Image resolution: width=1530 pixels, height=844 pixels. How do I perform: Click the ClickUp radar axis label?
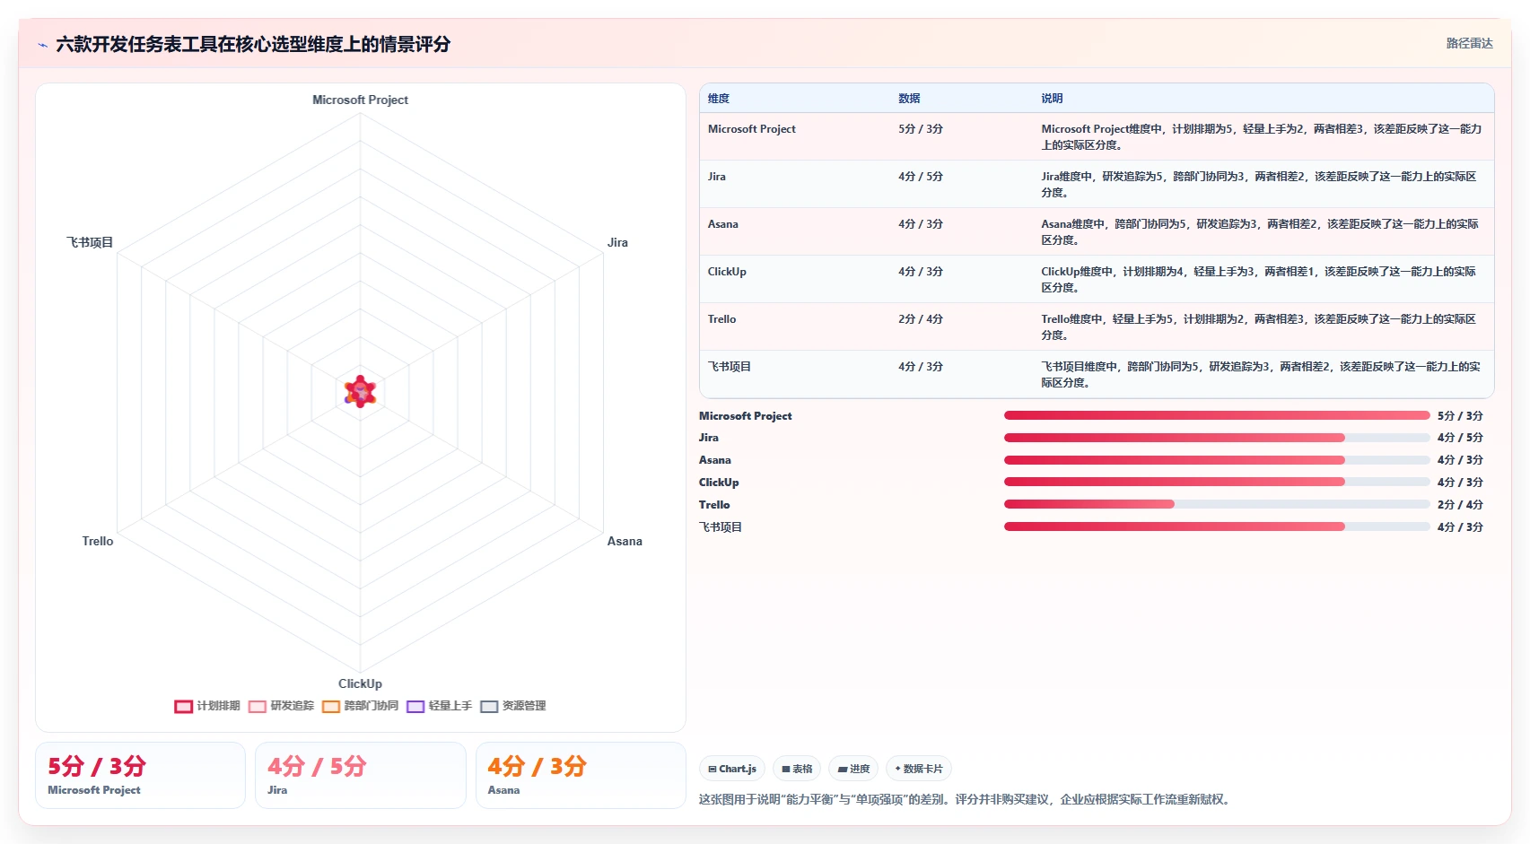point(360,683)
